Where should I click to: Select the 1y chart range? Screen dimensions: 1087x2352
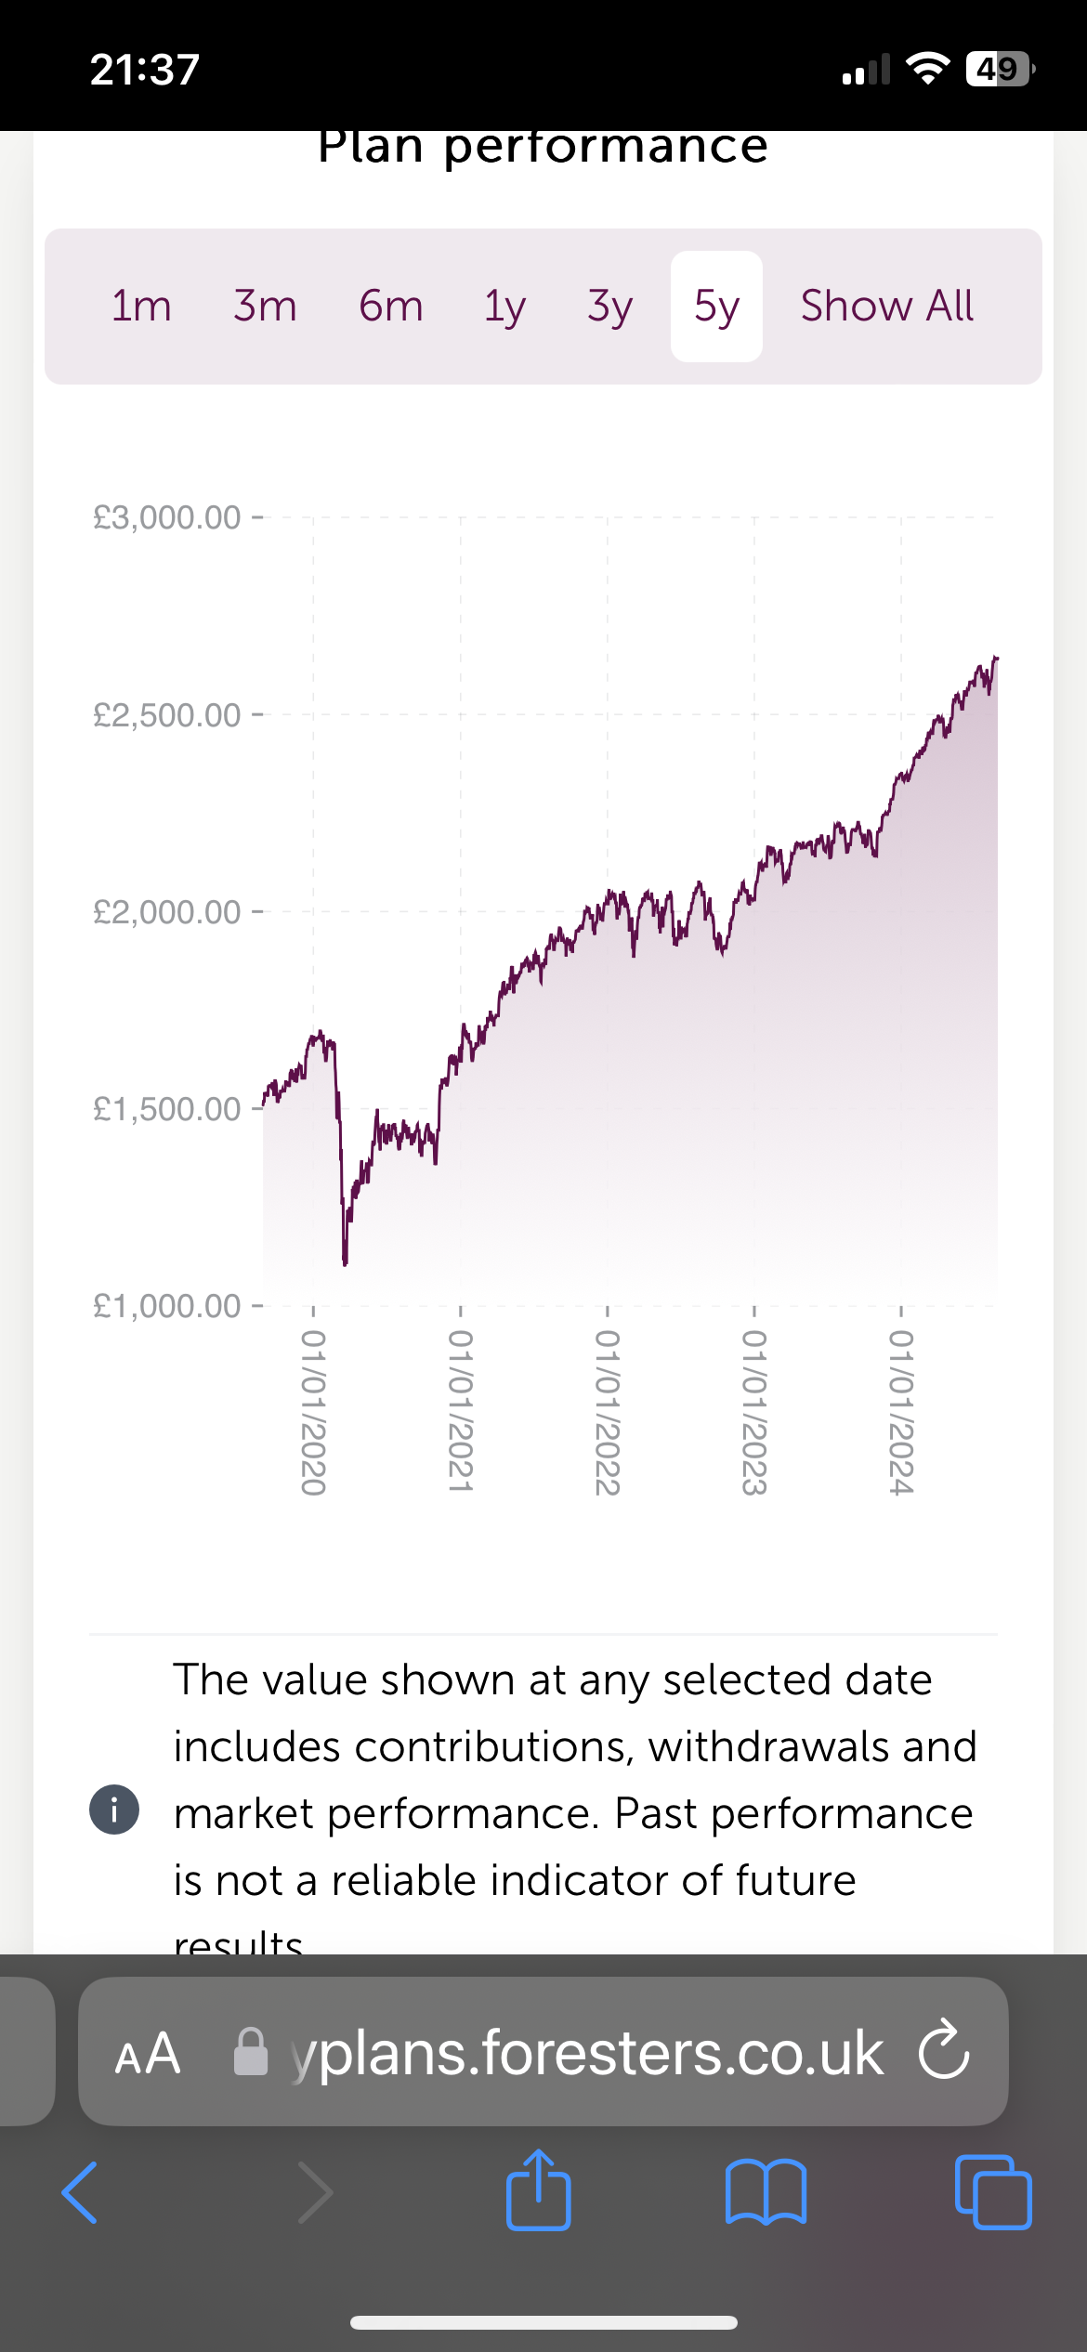pyautogui.click(x=504, y=307)
